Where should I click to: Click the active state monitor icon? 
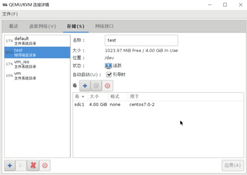108,66
